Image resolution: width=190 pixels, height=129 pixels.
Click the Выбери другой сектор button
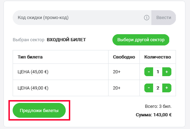tap(141, 40)
